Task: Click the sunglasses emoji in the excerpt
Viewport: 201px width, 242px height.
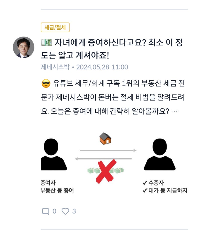Action: tap(46, 84)
